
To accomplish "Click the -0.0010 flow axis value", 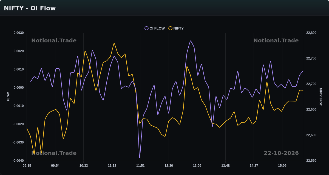I will 18,106.
